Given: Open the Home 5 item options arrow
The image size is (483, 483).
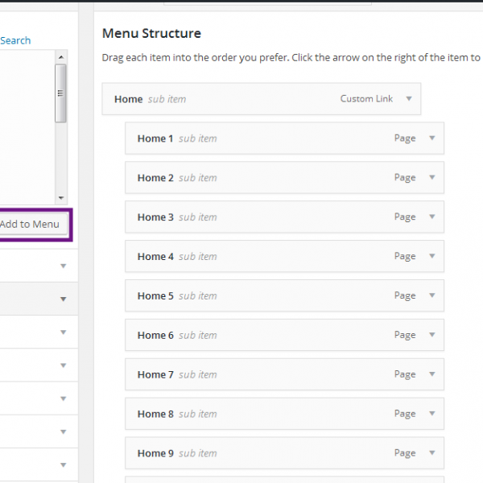Looking at the screenshot, I should [431, 296].
